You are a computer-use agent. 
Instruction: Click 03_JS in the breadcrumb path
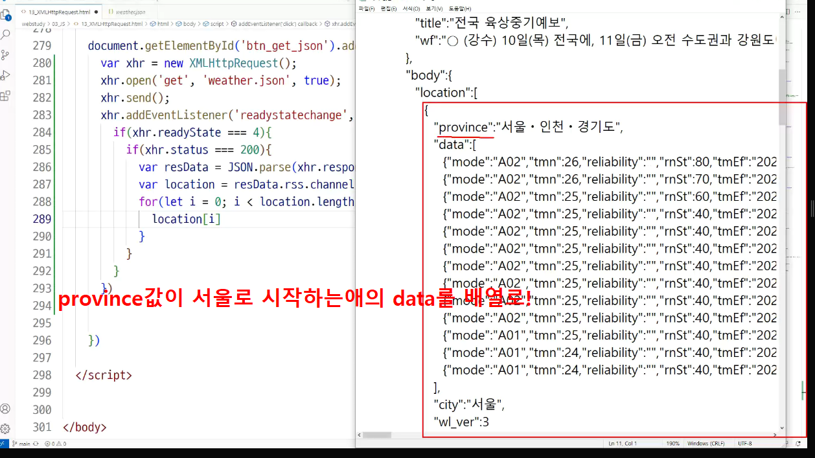[58, 24]
